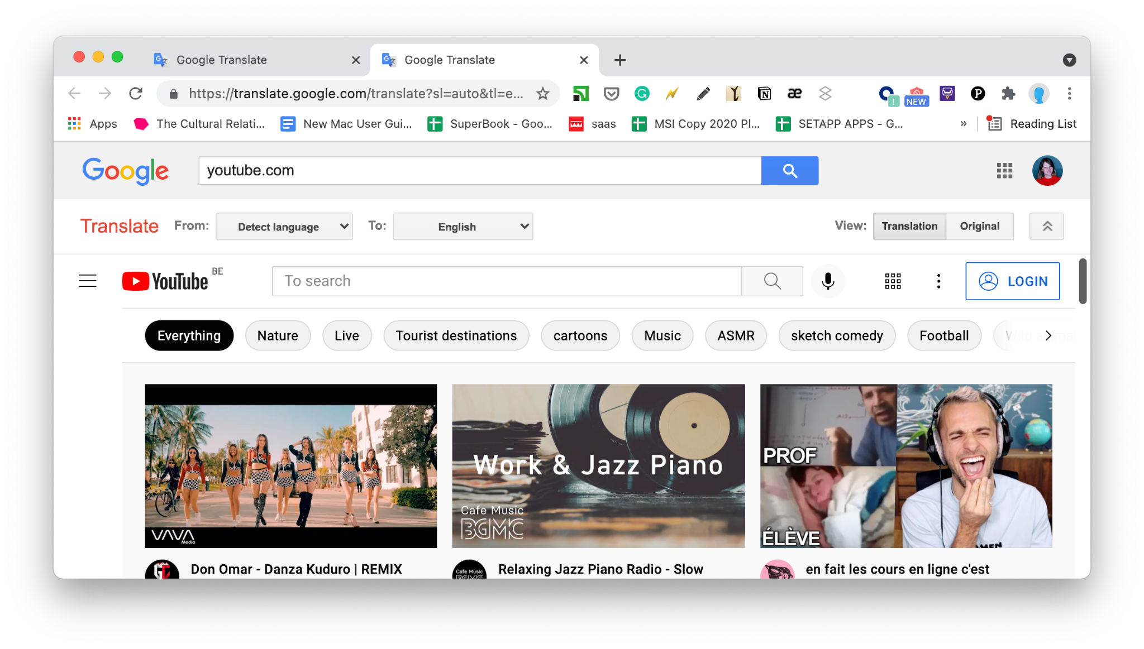Filter by the Football chip
The width and height of the screenshot is (1144, 649).
coord(944,335)
